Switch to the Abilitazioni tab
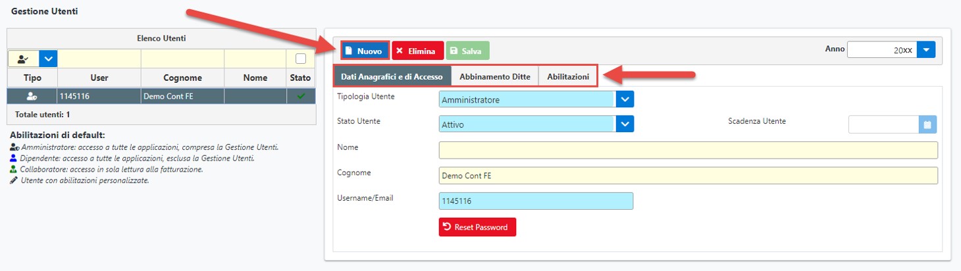 [x=568, y=76]
